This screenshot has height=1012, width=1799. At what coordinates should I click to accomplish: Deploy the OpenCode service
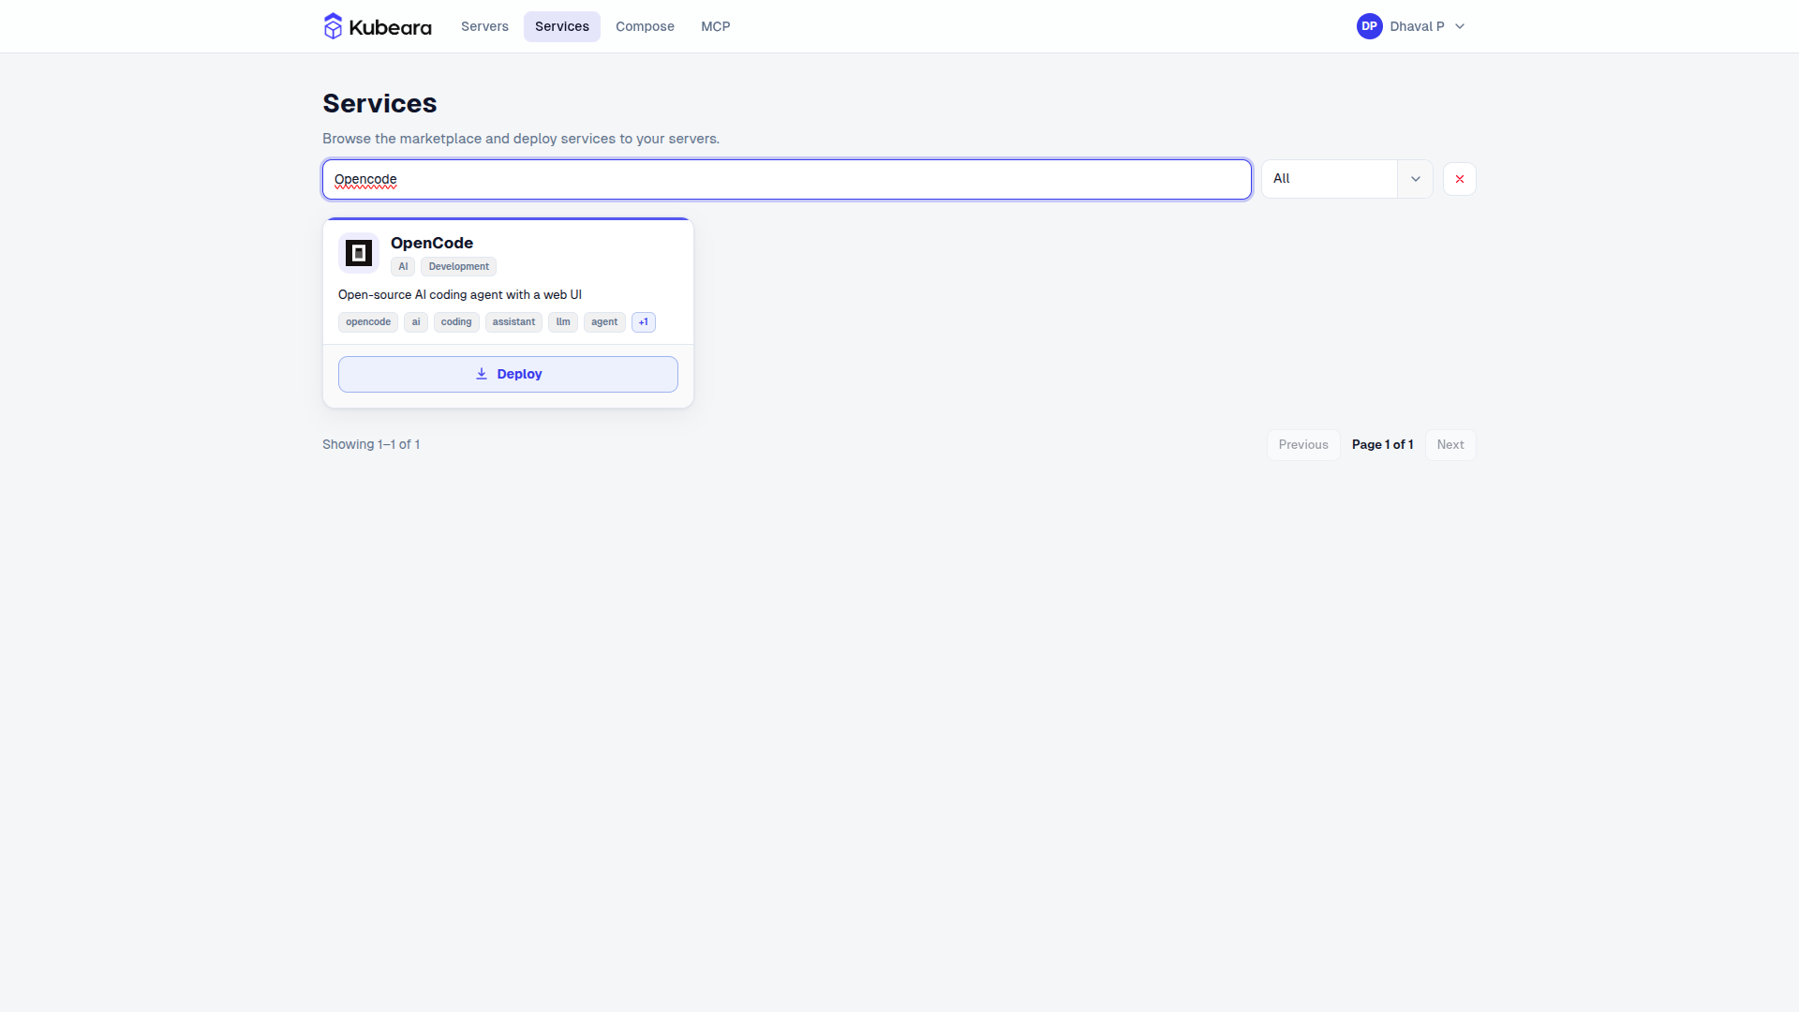(x=508, y=374)
